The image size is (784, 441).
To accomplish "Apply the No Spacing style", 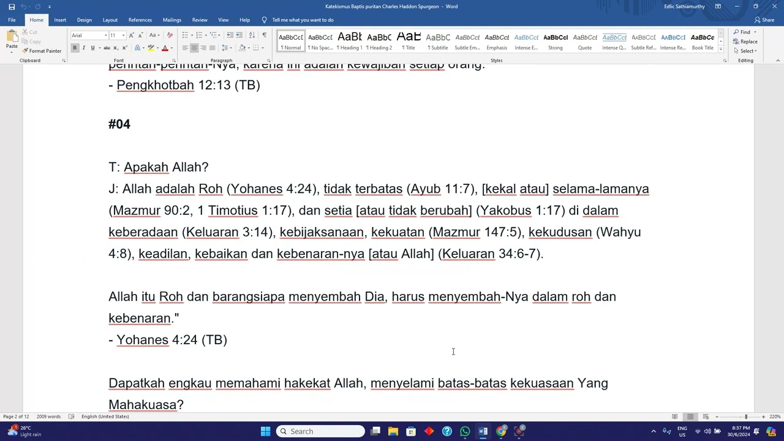I will pyautogui.click(x=320, y=41).
